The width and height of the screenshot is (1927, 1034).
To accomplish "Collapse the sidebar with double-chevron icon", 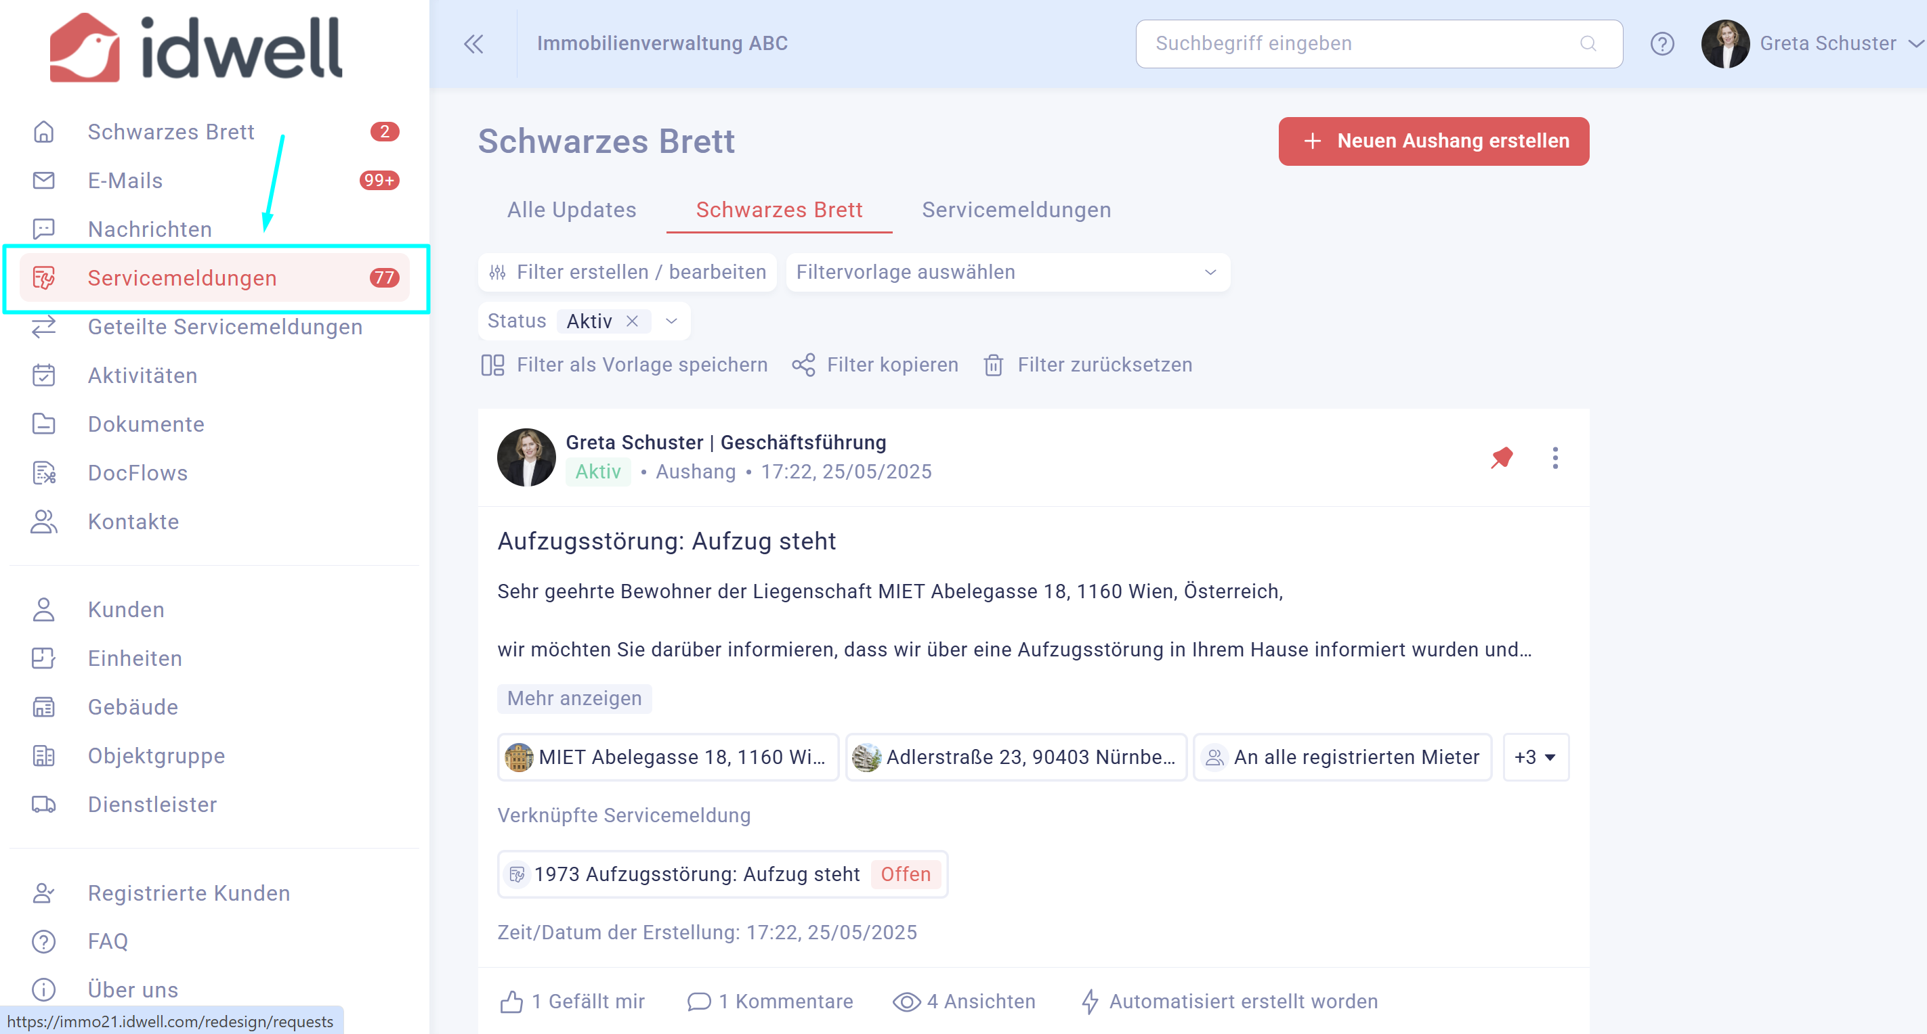I will (473, 43).
